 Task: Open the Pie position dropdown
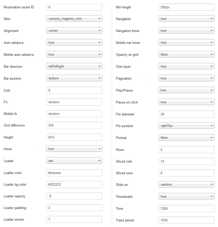coord(186,126)
